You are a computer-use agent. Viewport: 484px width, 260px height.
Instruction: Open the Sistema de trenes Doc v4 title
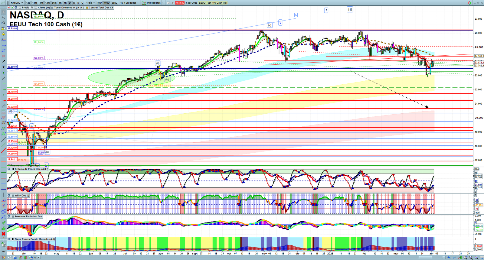tap(32, 169)
